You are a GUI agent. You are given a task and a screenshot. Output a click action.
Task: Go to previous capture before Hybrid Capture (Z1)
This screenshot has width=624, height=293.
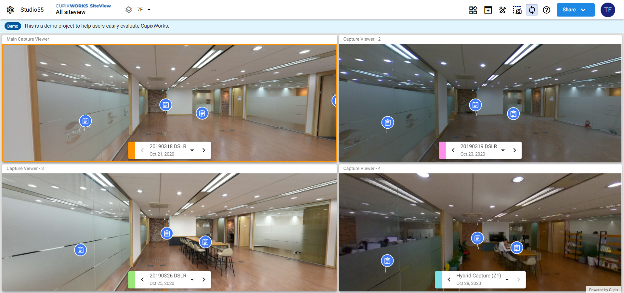[449, 280]
